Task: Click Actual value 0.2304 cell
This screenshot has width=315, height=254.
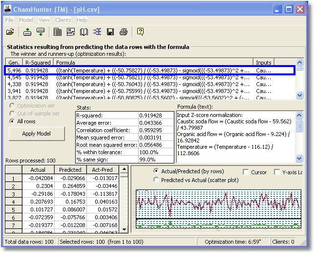Action: coord(38,186)
